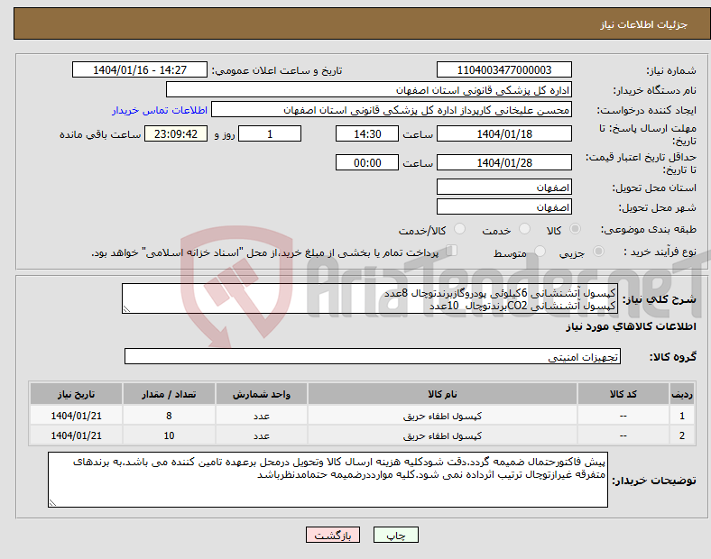Click unit عدد in row 2
Image resolution: width=711 pixels, height=559 pixels.
(262, 435)
